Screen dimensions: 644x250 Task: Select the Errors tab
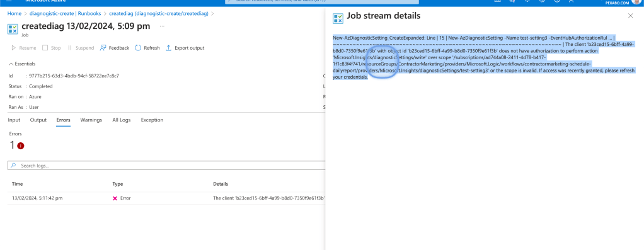[x=63, y=120]
